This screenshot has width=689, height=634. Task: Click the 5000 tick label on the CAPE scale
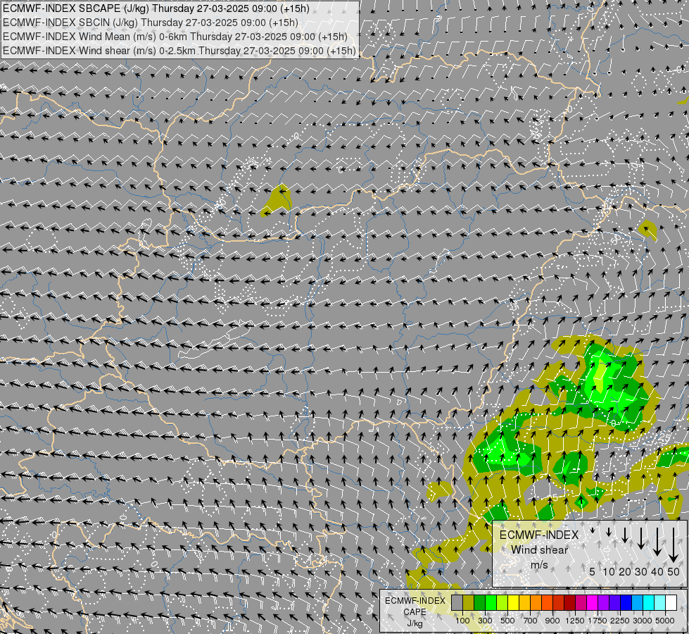click(x=665, y=621)
